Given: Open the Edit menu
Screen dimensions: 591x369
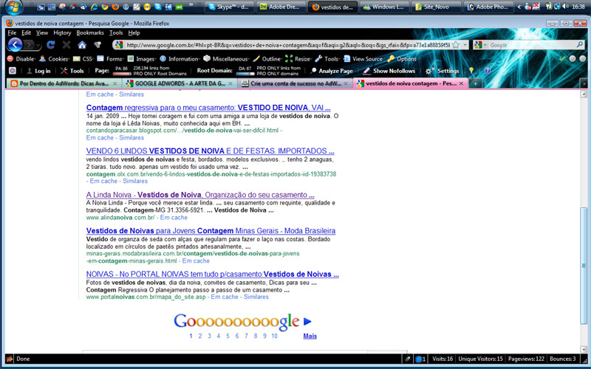Looking at the screenshot, I should click(x=26, y=32).
